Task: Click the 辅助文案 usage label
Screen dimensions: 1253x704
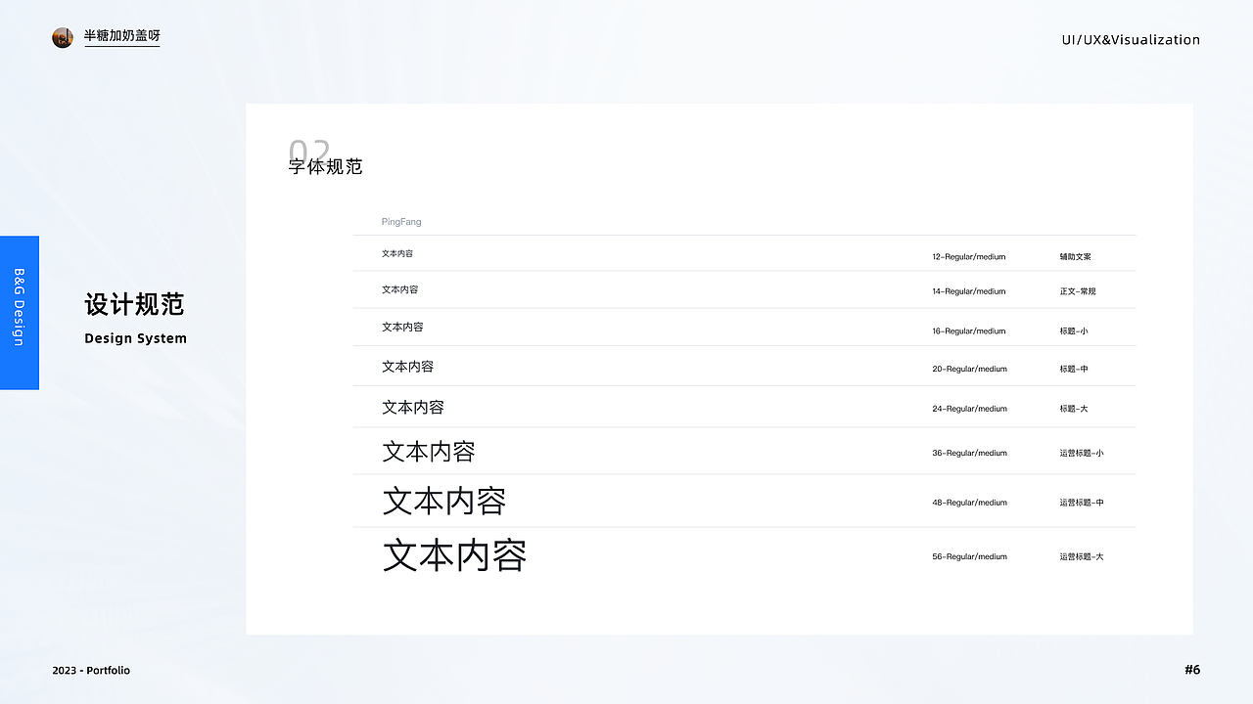Action: point(1075,257)
